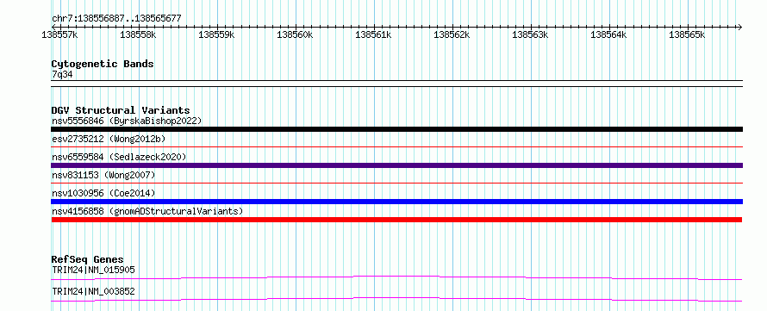
Task: Open variant esv2735212 (Wong2012b) label
Action: [109, 139]
